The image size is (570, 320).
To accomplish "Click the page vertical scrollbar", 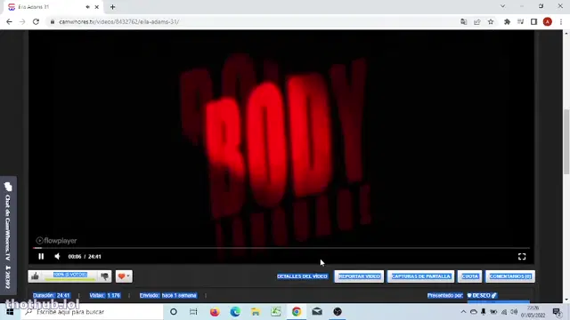I will pos(566,141).
